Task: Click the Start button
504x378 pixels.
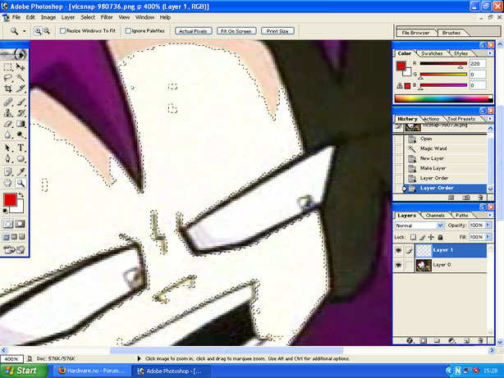Action: coord(23,371)
